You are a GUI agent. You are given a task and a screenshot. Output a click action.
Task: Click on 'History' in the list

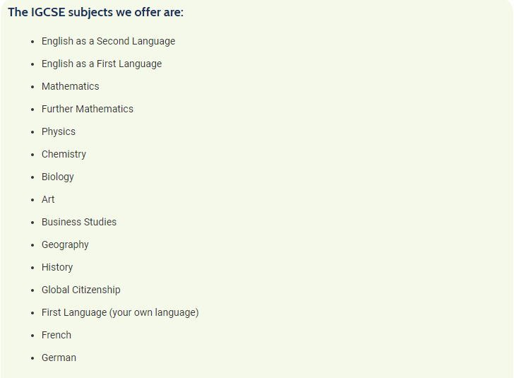coord(57,267)
